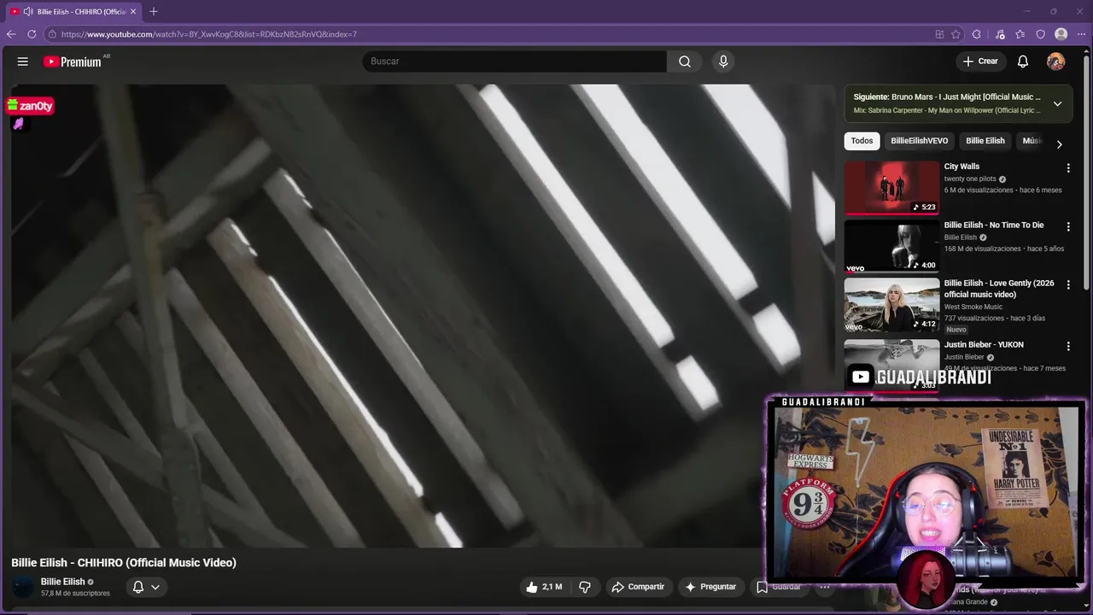Open the twenty one pilots channel link
The width and height of the screenshot is (1093, 615).
pos(970,179)
